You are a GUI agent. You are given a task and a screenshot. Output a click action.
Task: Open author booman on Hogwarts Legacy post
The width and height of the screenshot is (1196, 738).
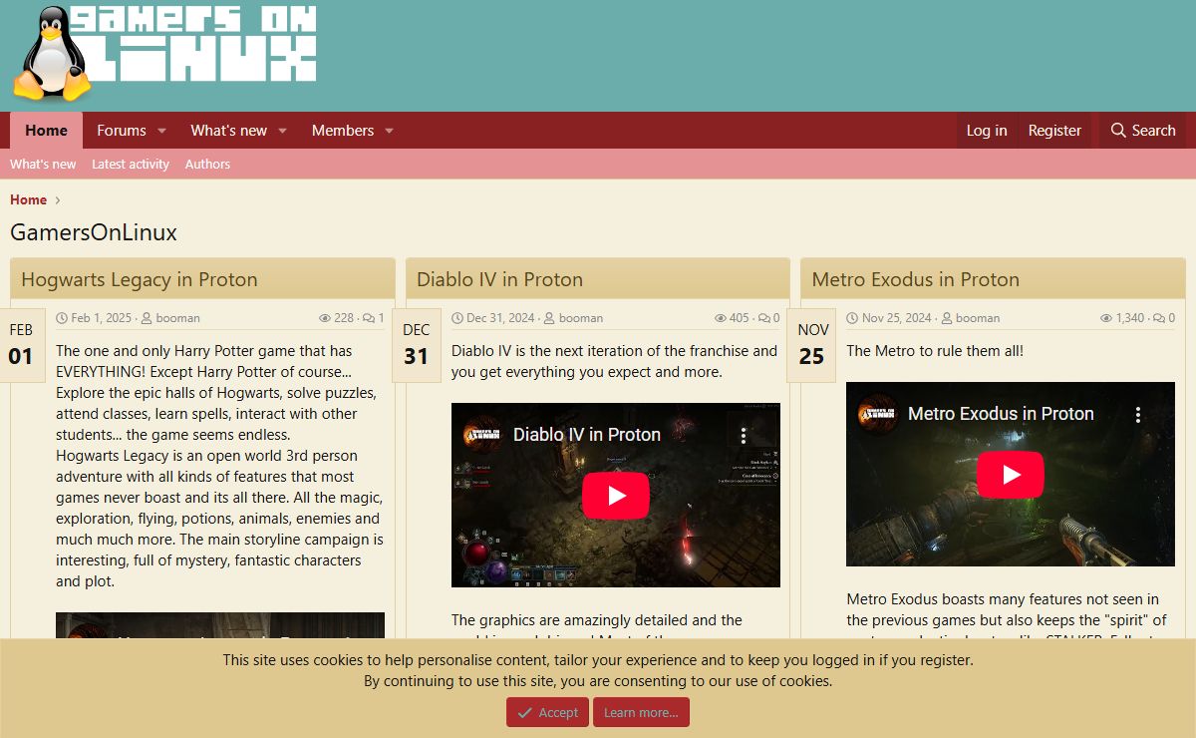coord(177,318)
